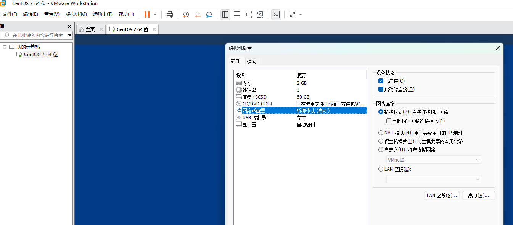The width and height of the screenshot is (513, 225).
Task: Open the library search dropdown arrow
Action: [69, 35]
